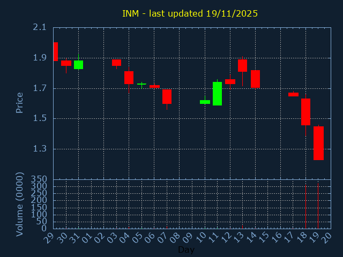Click the day 19 red volume bar
The image size is (343, 257).
click(318, 206)
